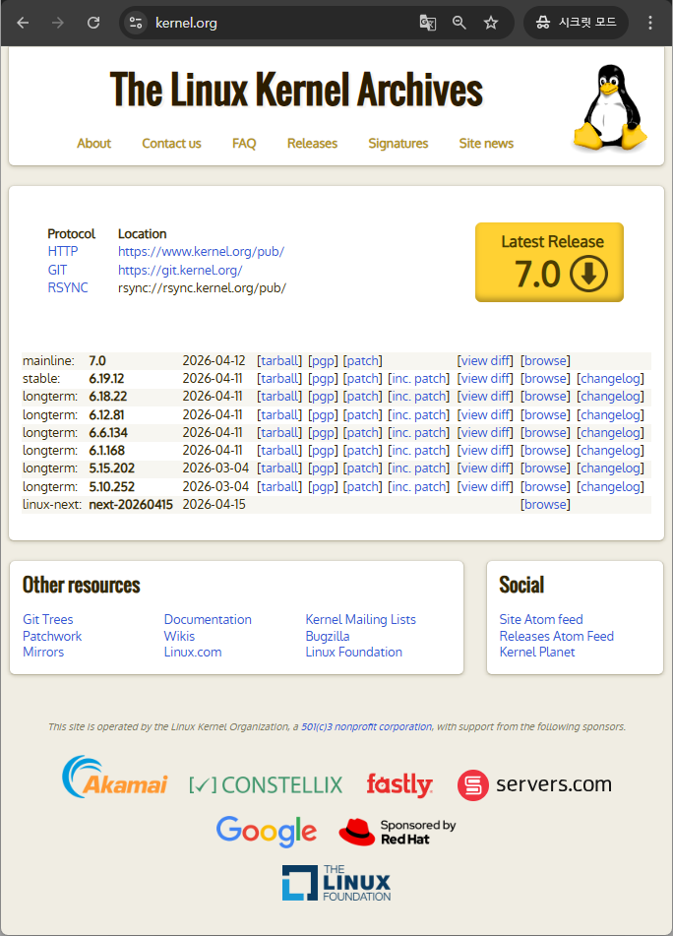Open the Releases menu item
The height and width of the screenshot is (936, 673).
[x=312, y=144]
